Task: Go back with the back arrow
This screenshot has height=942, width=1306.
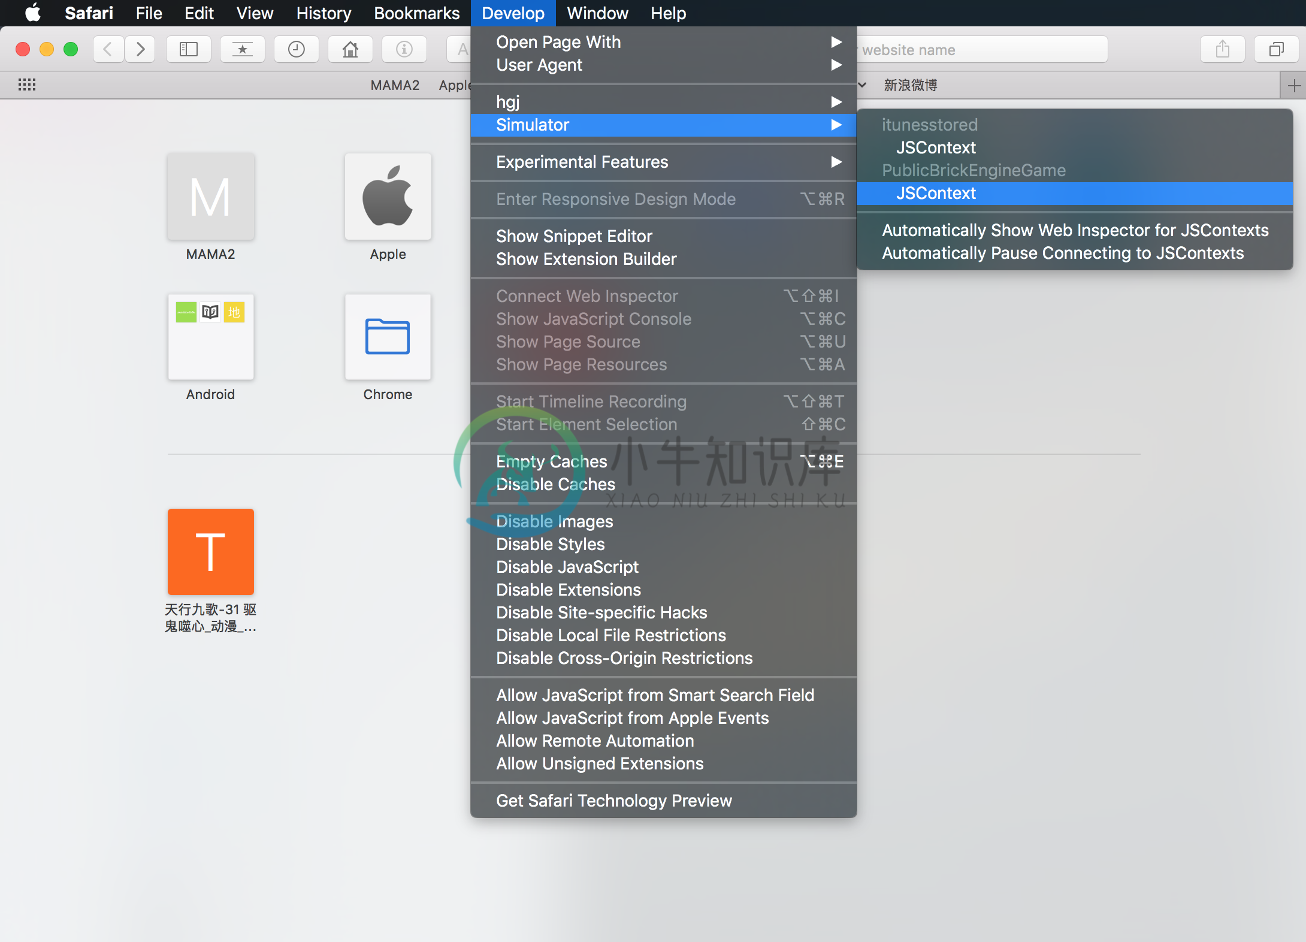Action: click(108, 49)
